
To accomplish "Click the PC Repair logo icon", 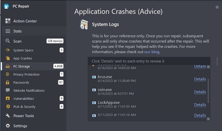I will pos(6,6).
